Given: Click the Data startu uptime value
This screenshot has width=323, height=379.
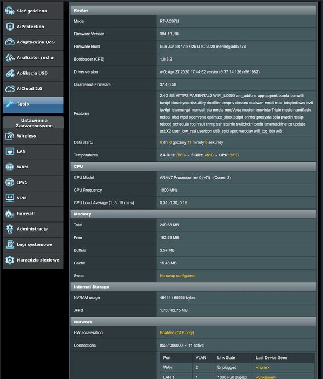Looking at the screenshot, I should (191, 142).
